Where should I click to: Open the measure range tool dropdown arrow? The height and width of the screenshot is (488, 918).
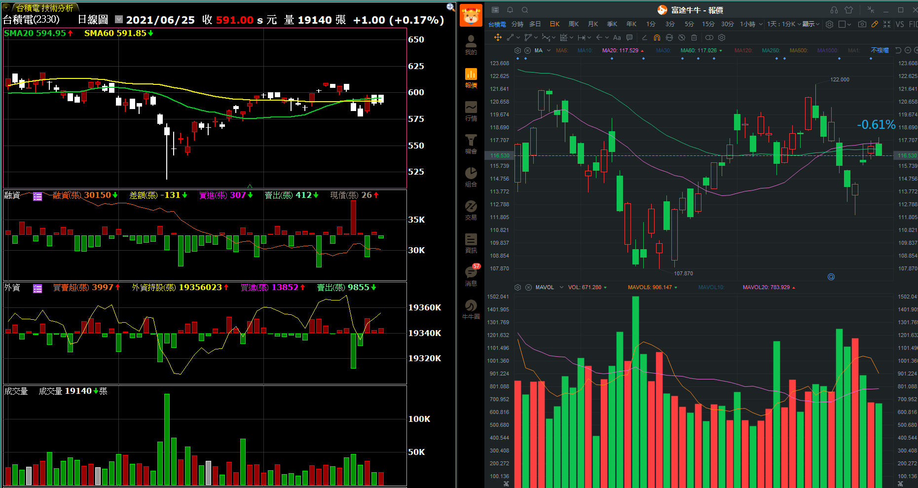coord(589,38)
